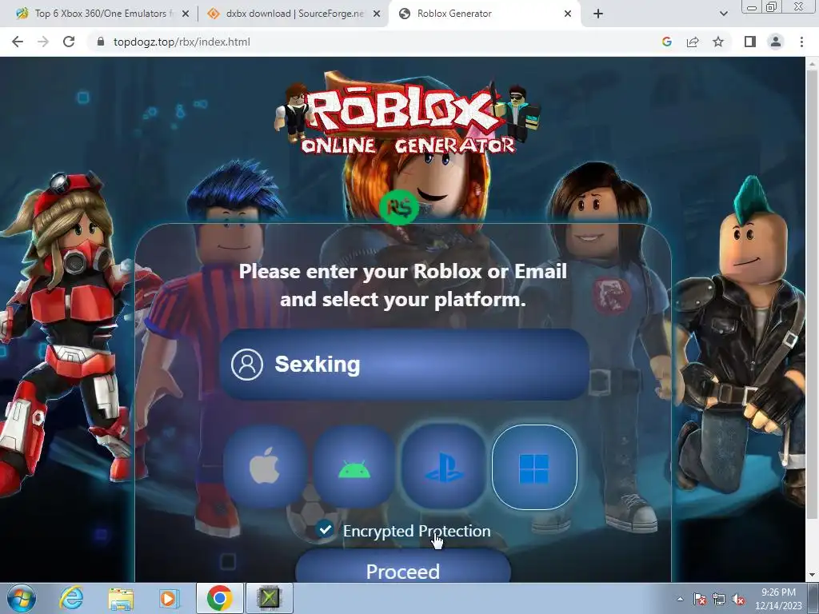Screen dimensions: 819x614
Task: Open the green X app in taskbar
Action: [269, 598]
